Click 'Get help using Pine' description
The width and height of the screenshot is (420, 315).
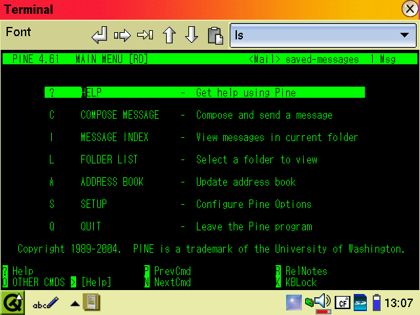pyautogui.click(x=246, y=93)
